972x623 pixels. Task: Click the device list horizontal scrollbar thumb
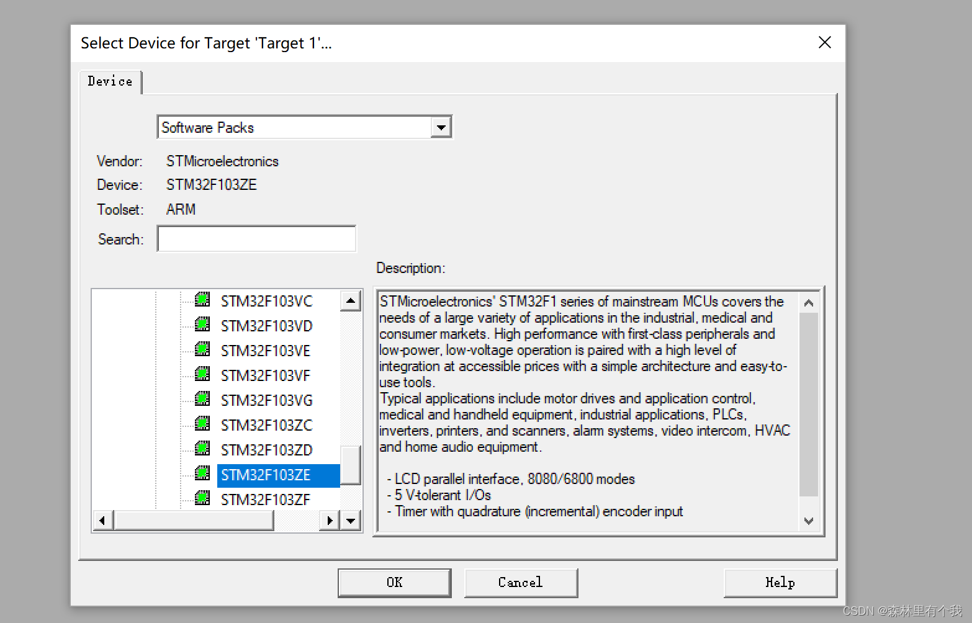point(194,521)
